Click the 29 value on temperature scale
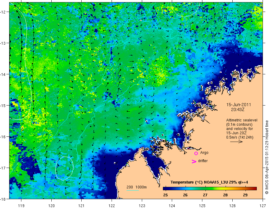The image size is (269, 208). [x=245, y=195]
